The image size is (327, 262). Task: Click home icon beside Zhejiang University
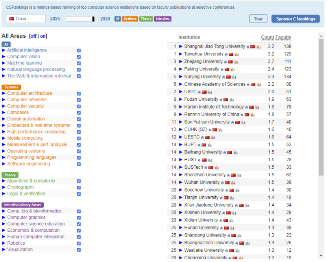click(x=225, y=62)
